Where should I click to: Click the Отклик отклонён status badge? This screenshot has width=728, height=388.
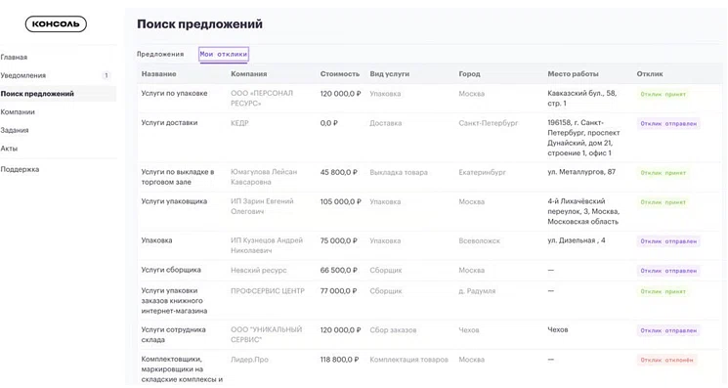click(666, 360)
